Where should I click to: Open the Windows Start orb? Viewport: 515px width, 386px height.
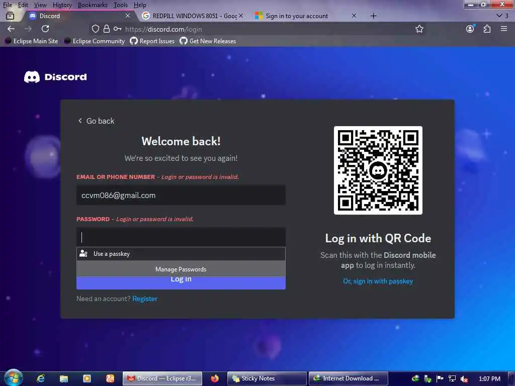[x=14, y=378]
